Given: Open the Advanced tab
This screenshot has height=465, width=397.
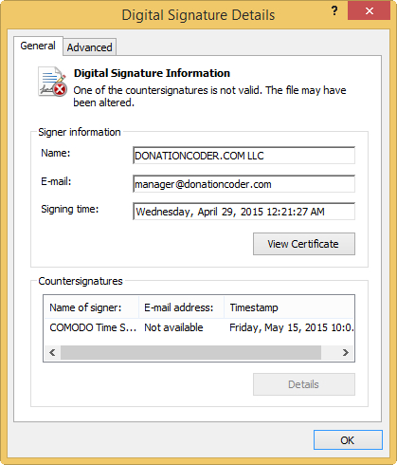Looking at the screenshot, I should click(89, 47).
